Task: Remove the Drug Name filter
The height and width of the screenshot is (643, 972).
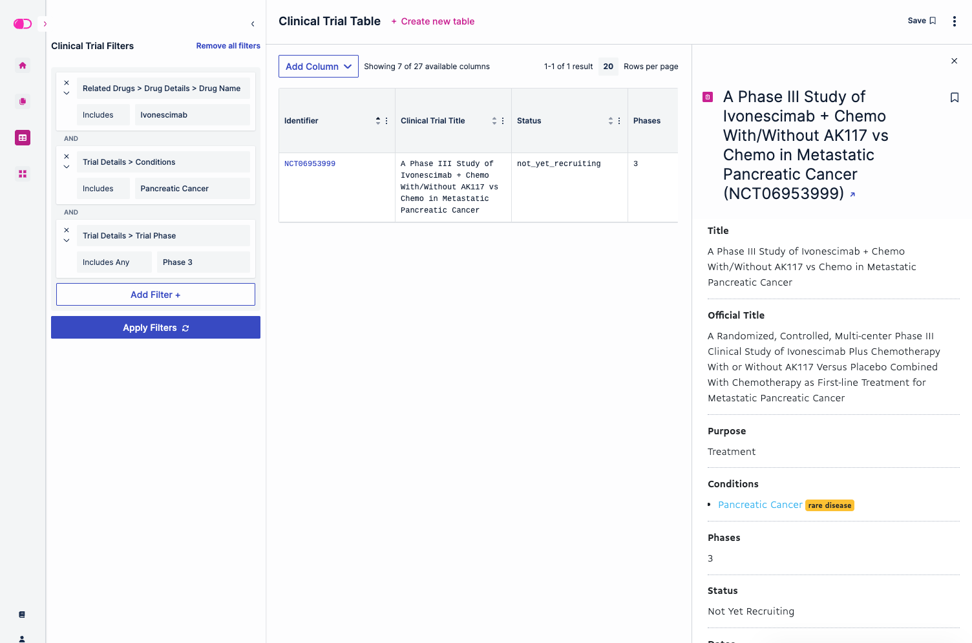Action: [x=67, y=83]
